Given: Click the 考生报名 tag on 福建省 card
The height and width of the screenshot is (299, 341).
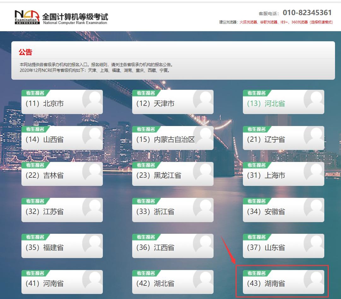Looking at the screenshot, I should [x=36, y=237].
